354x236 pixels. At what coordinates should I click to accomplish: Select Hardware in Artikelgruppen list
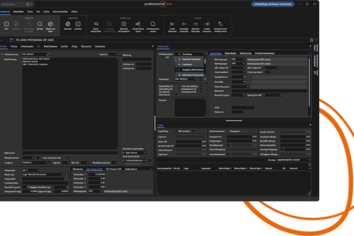pyautogui.click(x=189, y=64)
